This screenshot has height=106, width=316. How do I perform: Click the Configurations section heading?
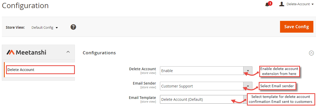[99, 53]
